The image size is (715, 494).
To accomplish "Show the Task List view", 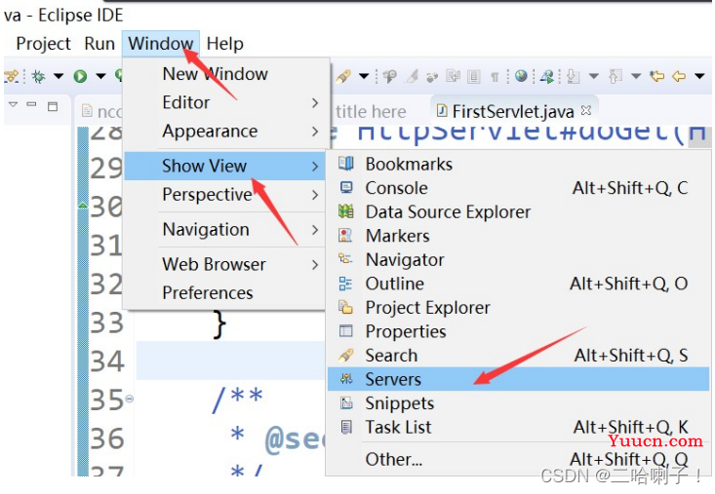I will click(x=519, y=427).
